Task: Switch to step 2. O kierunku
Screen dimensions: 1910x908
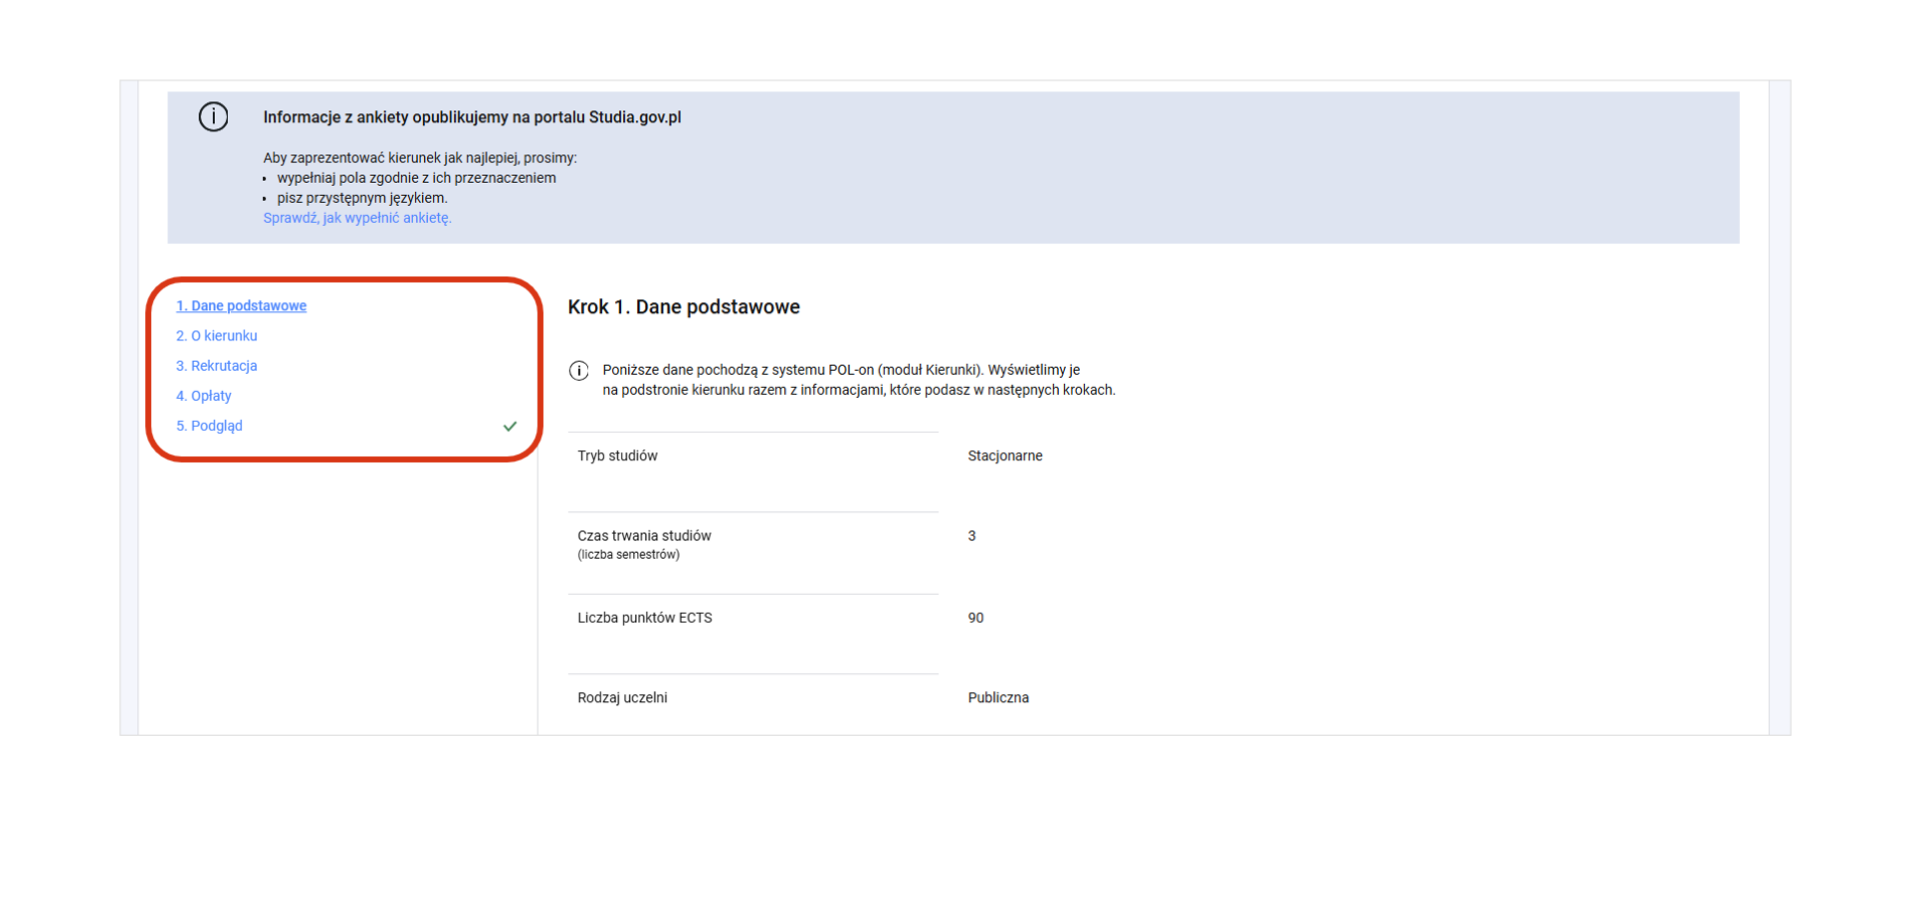Action: click(216, 336)
